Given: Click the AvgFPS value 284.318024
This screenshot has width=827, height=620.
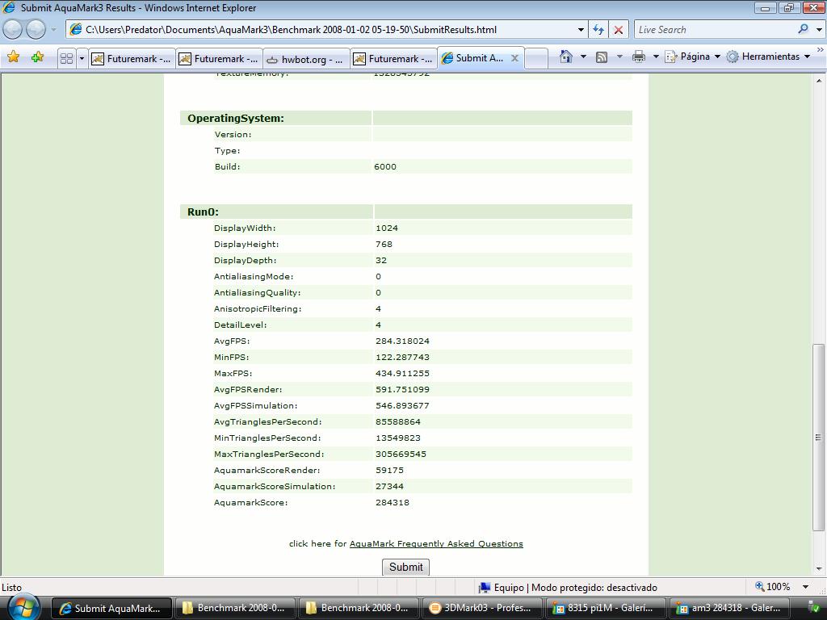Looking at the screenshot, I should point(402,341).
